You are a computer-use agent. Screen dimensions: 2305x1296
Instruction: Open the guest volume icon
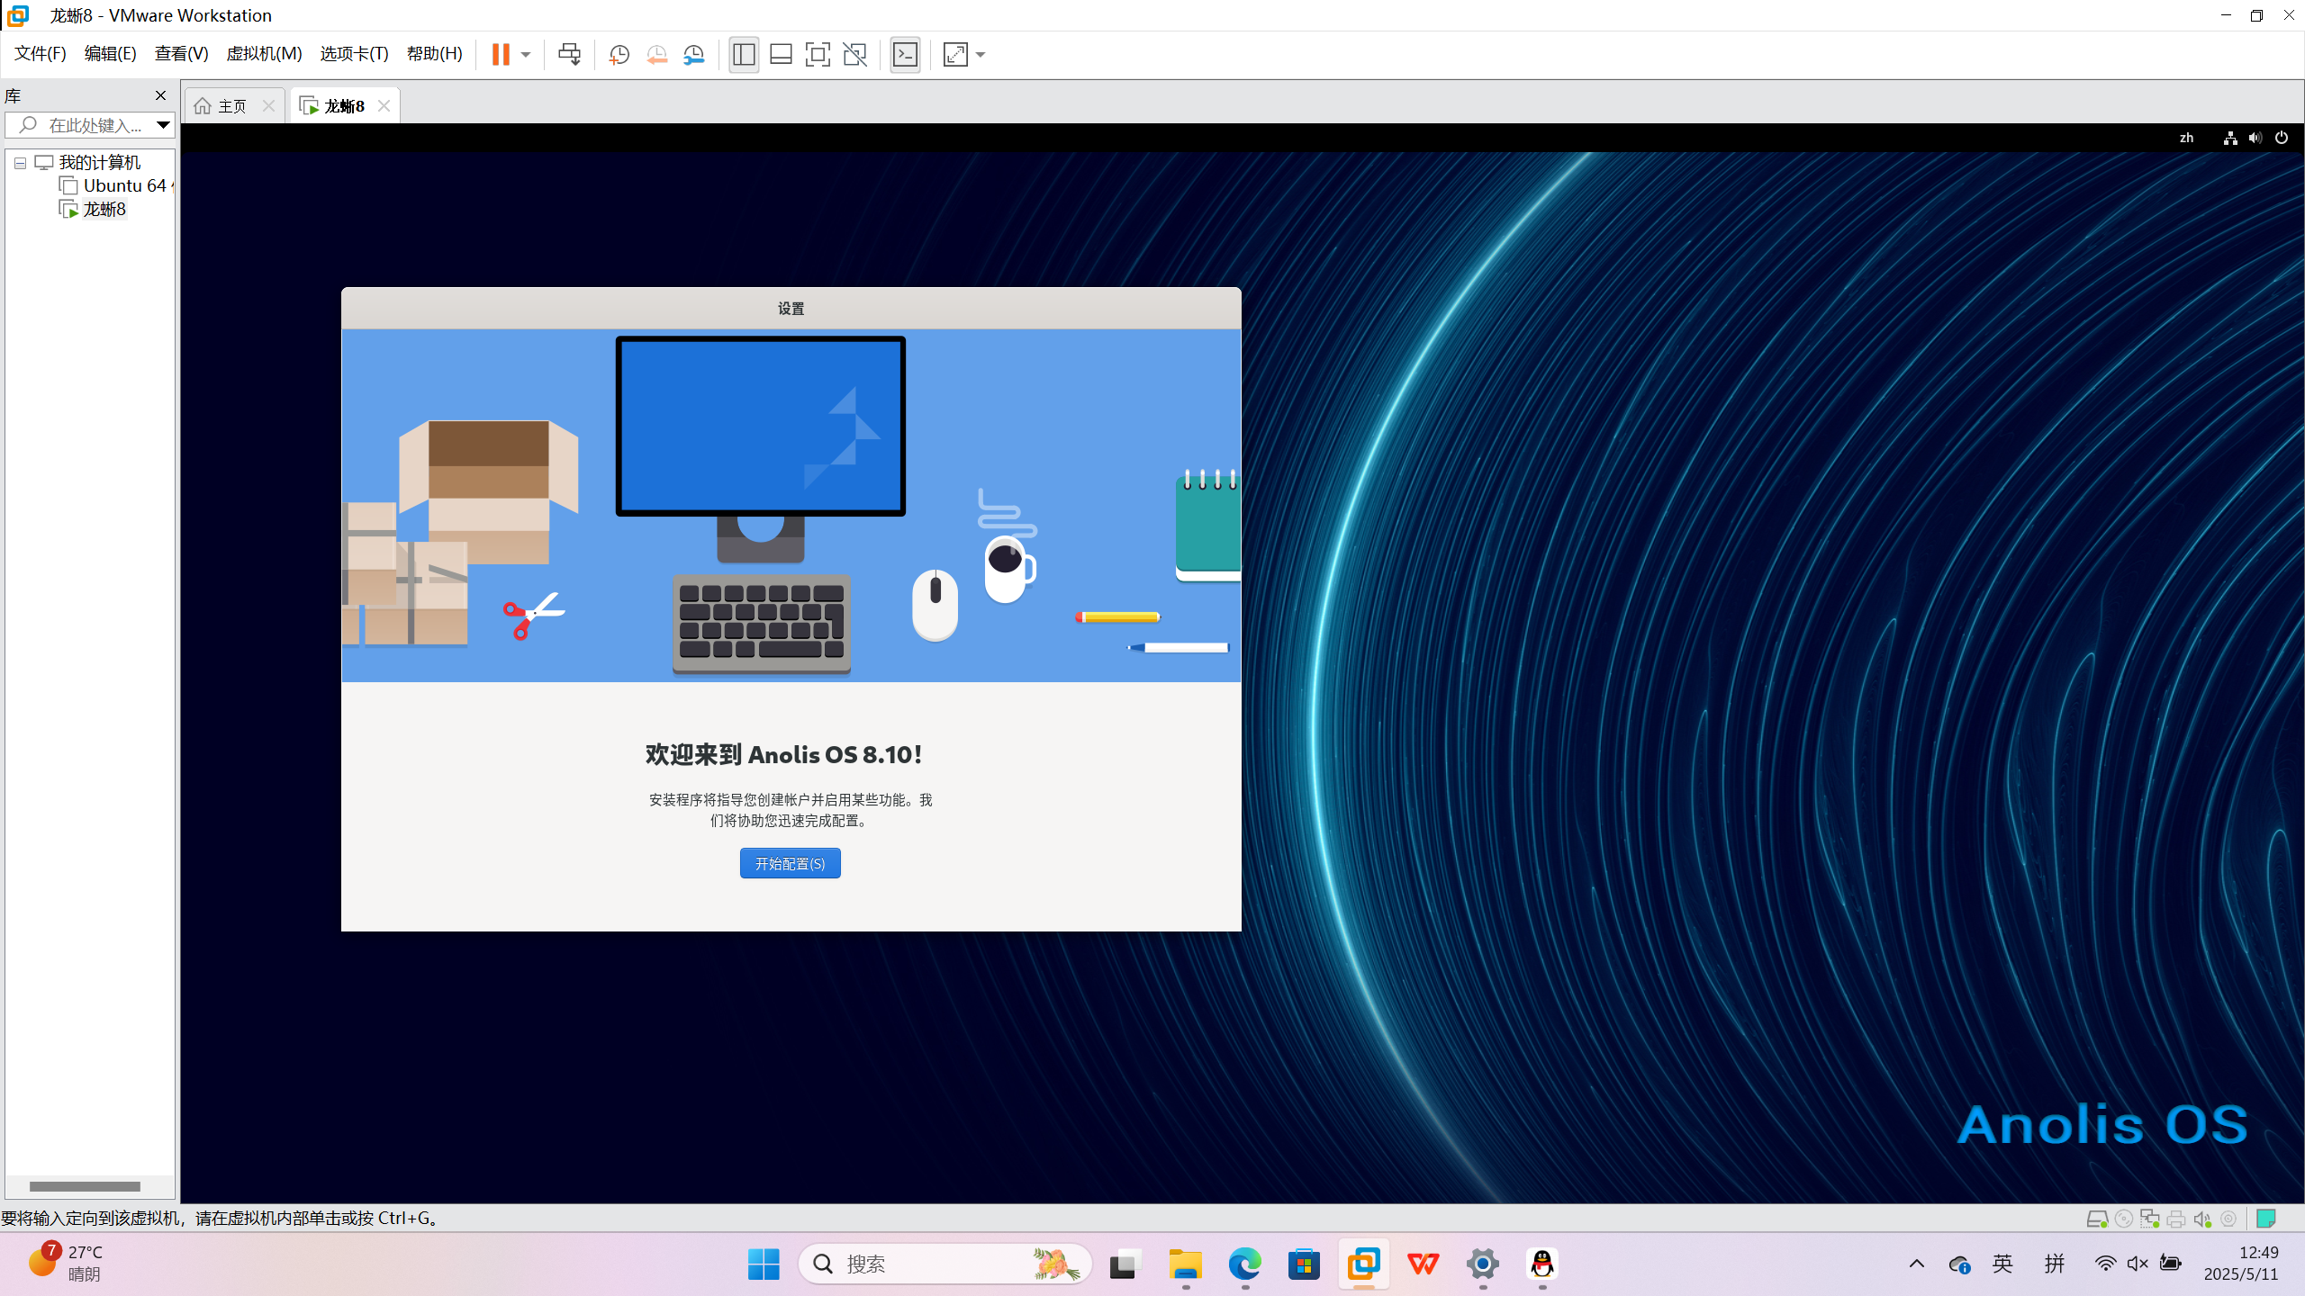pyautogui.click(x=2255, y=138)
